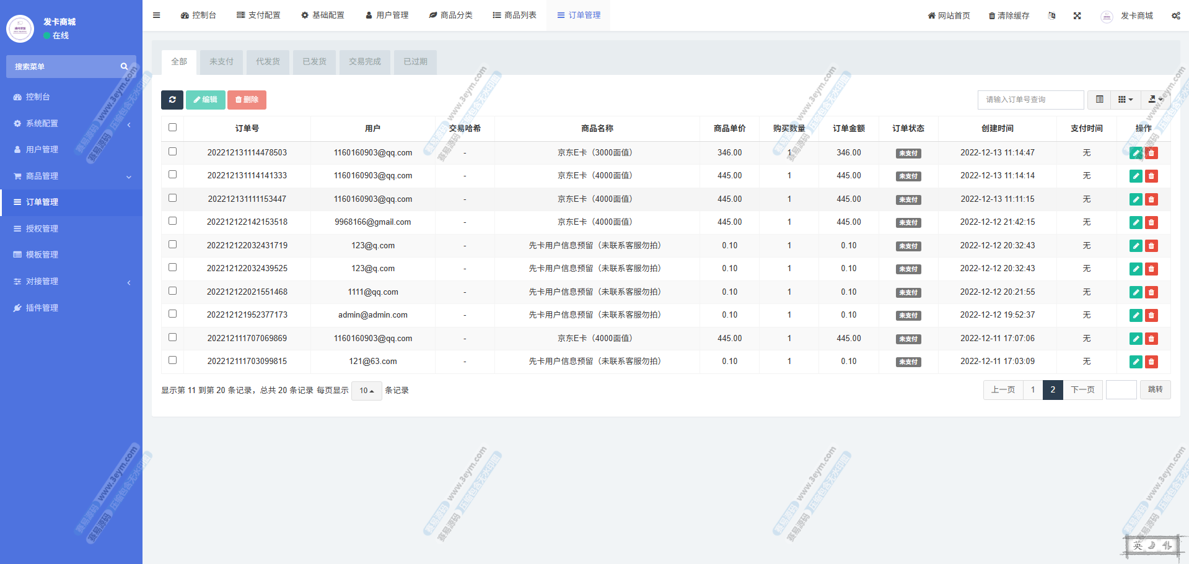The image size is (1189, 564).
Task: Click the order number search input field
Action: [1030, 100]
